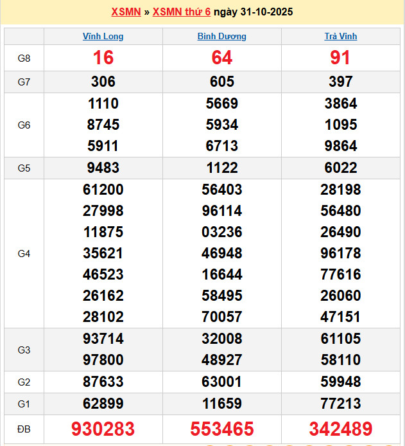Image resolution: width=405 pixels, height=446 pixels.
Task: Click the ĐB row label
Action: (24, 429)
